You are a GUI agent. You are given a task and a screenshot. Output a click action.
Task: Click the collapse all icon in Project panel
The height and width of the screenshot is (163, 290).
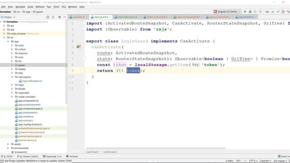click(x=53, y=17)
